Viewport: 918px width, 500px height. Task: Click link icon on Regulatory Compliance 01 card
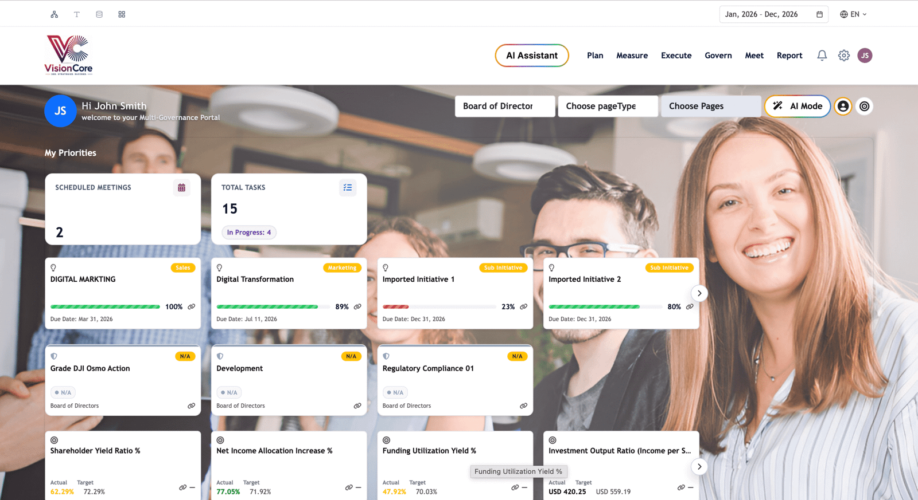524,405
